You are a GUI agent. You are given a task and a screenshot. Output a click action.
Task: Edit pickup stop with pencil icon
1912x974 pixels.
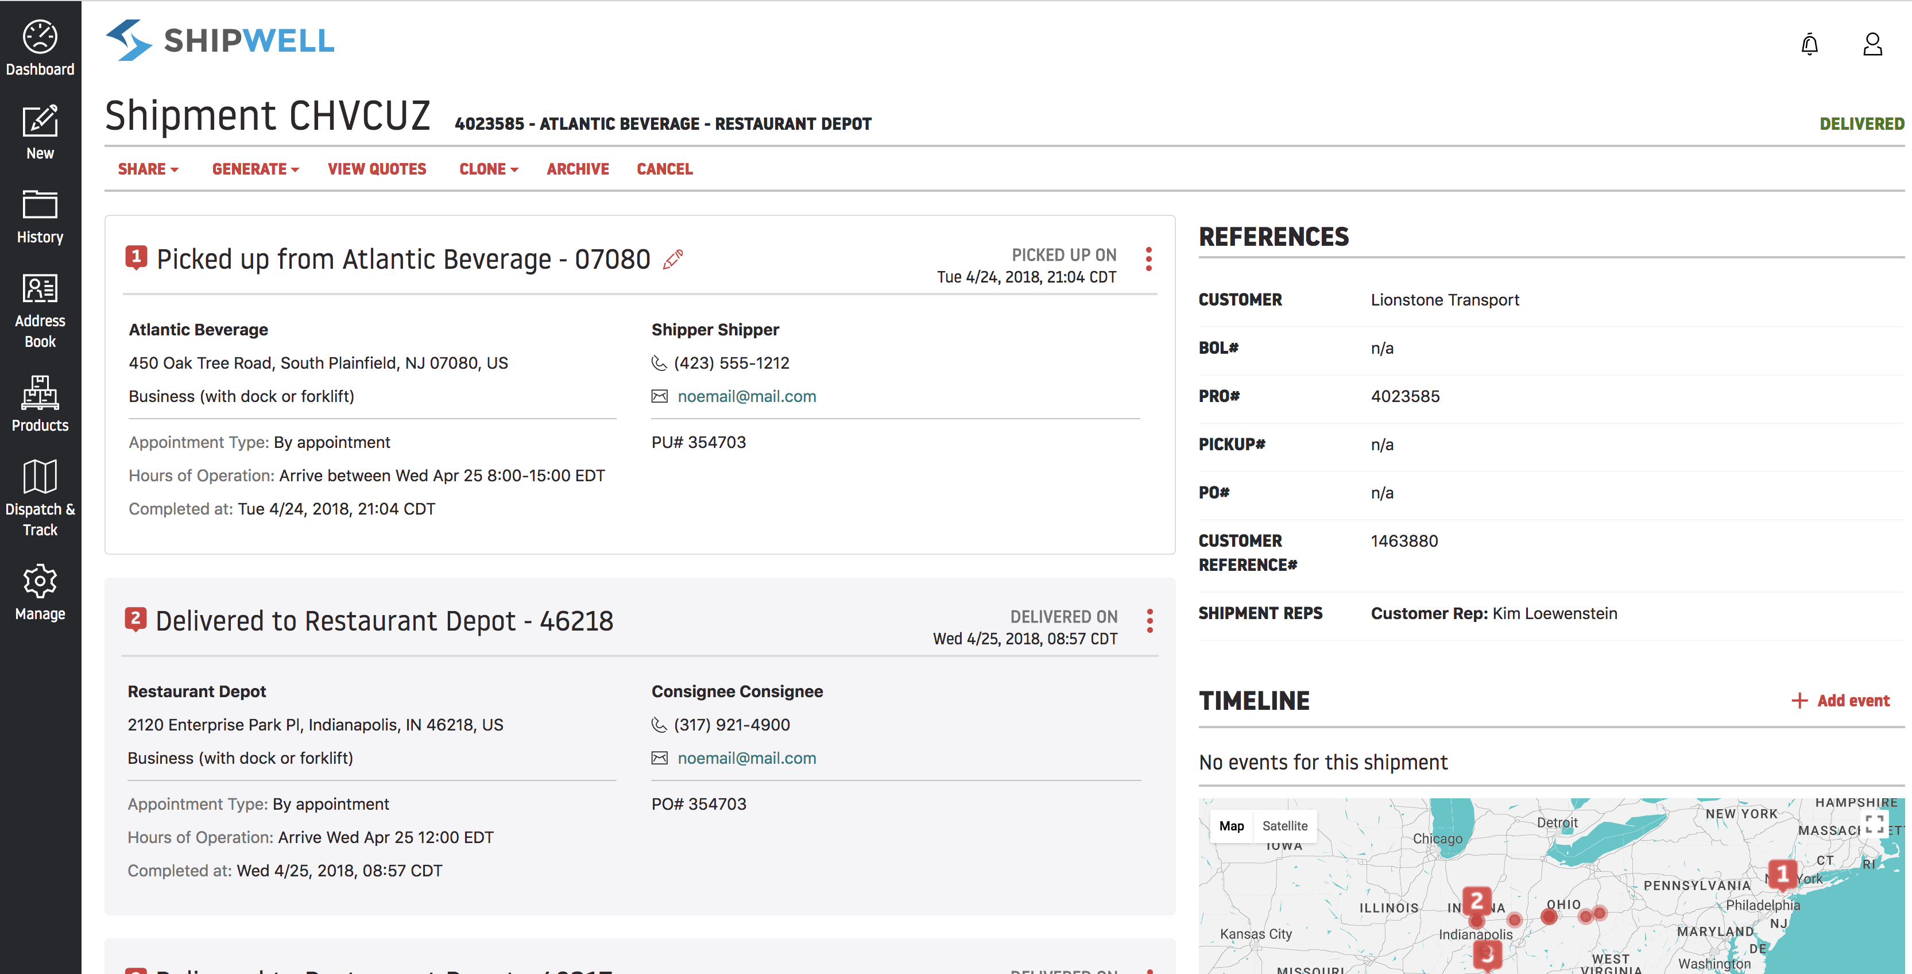pyautogui.click(x=672, y=260)
